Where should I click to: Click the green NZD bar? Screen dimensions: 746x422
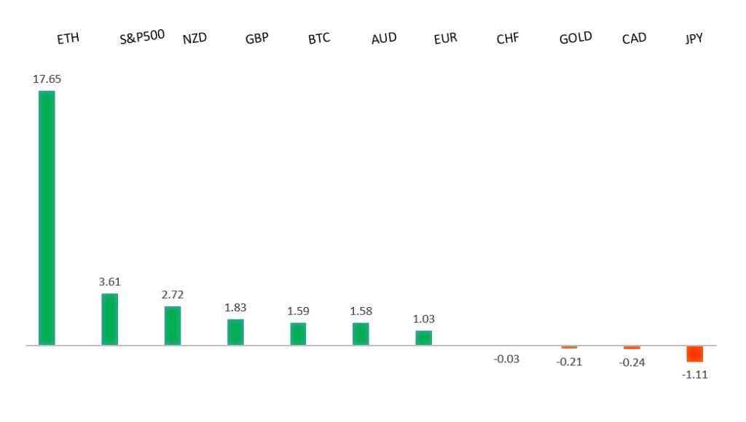tap(173, 325)
